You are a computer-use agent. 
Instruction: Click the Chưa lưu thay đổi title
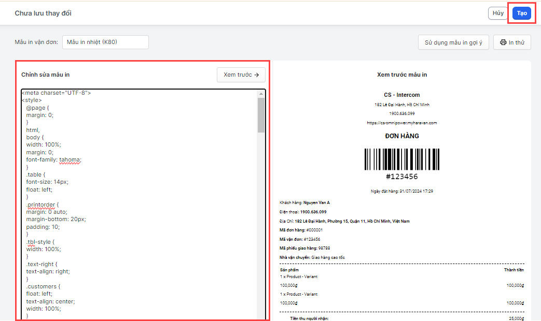[43, 13]
